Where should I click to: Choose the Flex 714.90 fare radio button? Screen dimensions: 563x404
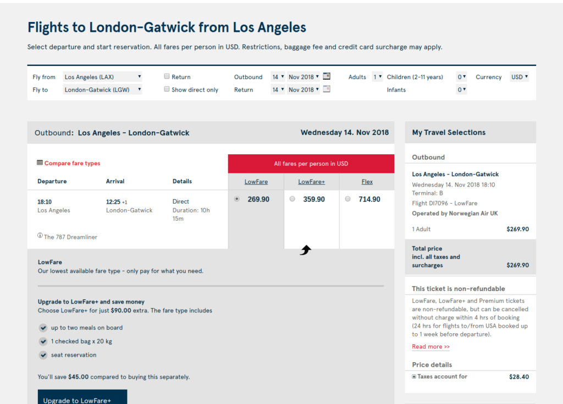click(347, 199)
